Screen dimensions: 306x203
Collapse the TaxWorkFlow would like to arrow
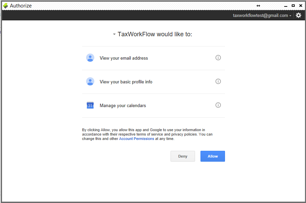coord(114,34)
